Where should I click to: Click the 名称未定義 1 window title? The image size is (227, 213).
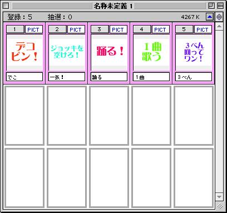(x=113, y=6)
